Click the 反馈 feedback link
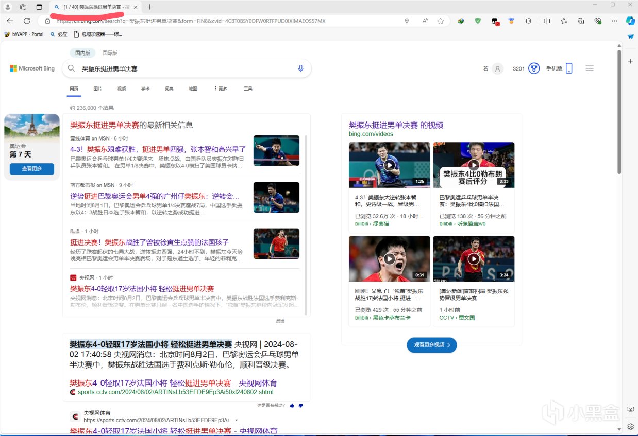The image size is (638, 436). [x=280, y=321]
